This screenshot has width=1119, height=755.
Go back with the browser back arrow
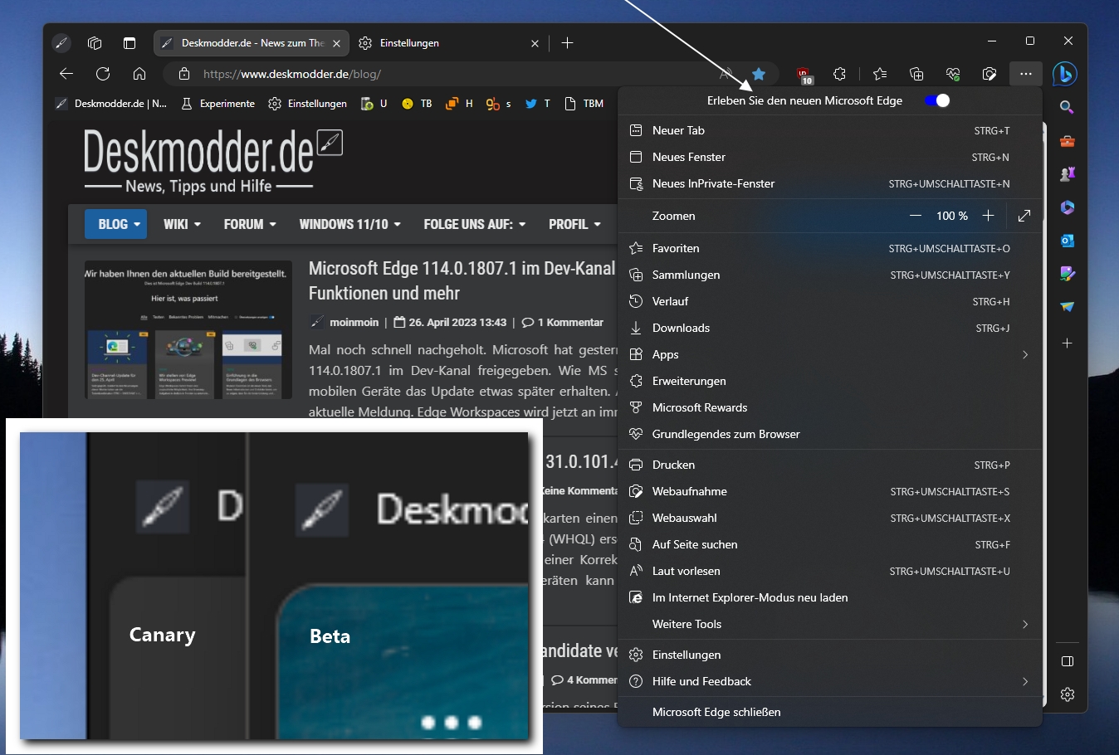(x=66, y=74)
